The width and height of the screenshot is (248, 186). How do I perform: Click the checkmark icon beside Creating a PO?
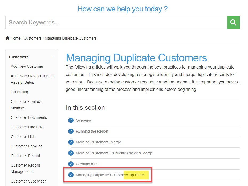coord(71,164)
